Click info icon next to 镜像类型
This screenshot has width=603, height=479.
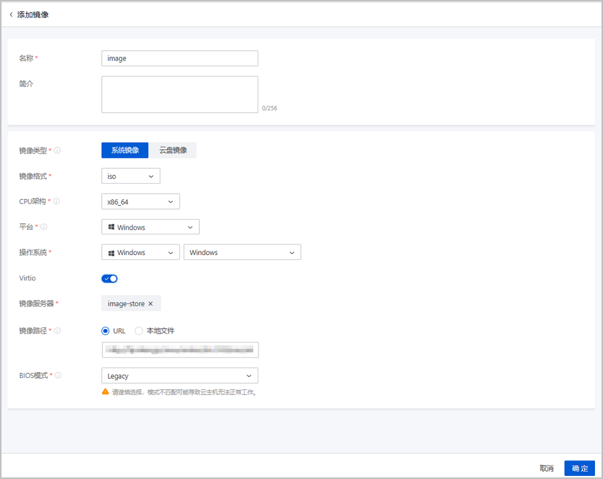[x=57, y=150]
